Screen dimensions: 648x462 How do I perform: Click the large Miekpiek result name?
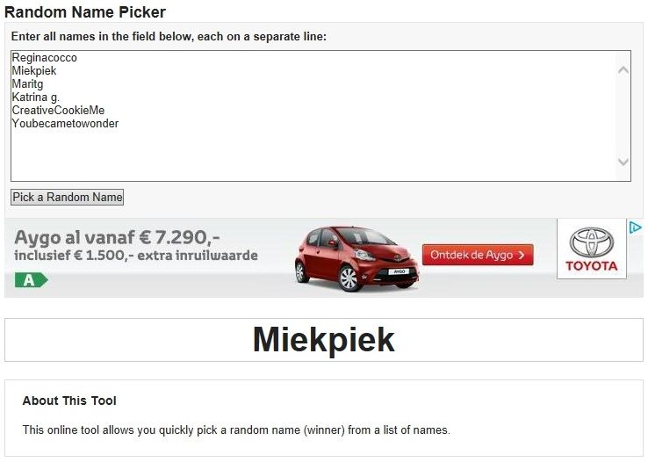pos(324,340)
